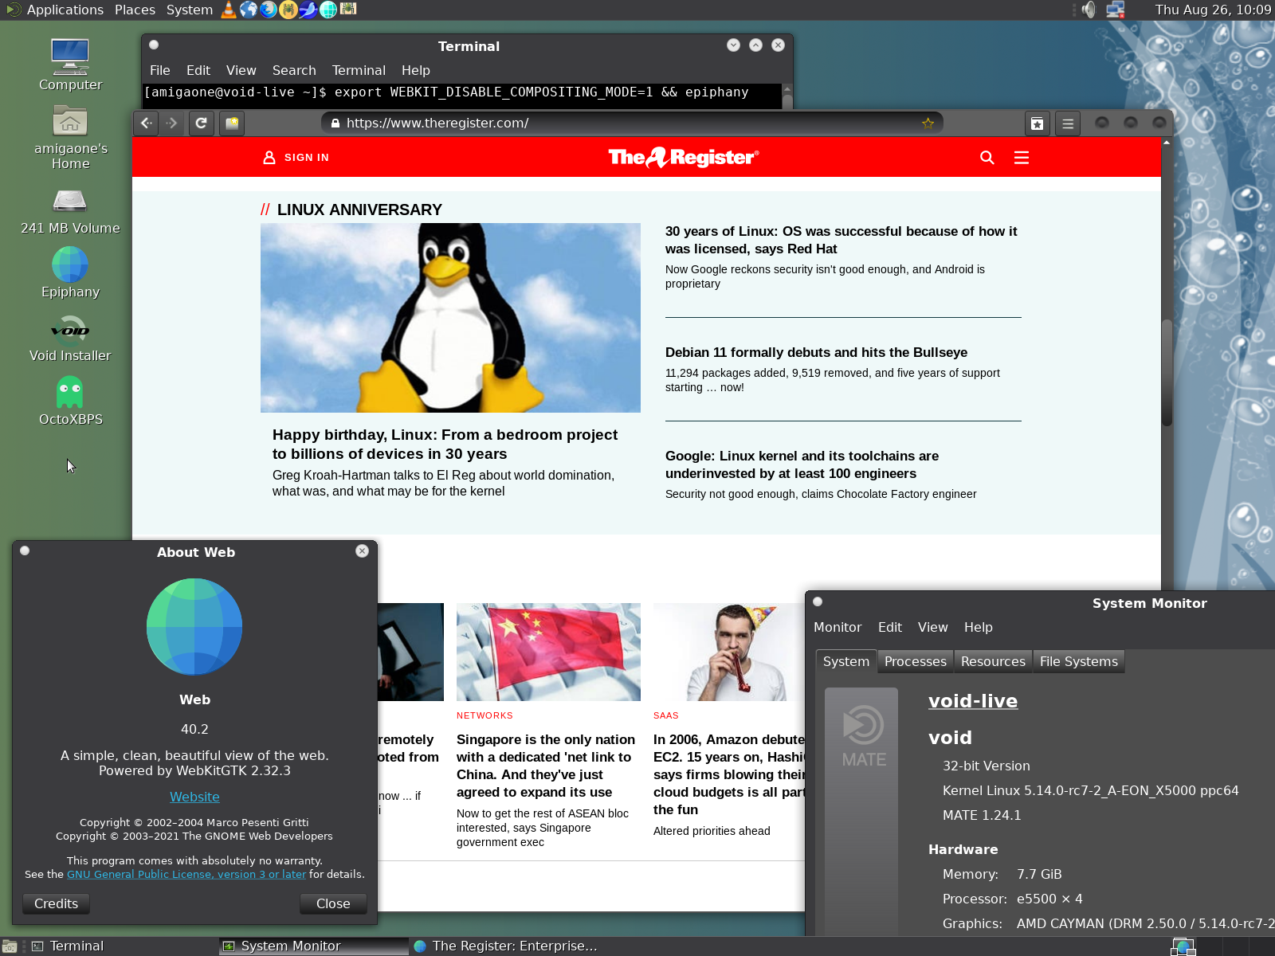Launch VLC from the top panel

tap(229, 10)
